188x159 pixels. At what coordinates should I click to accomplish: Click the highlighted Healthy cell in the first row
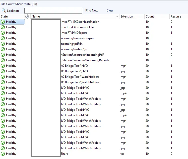point(13,22)
